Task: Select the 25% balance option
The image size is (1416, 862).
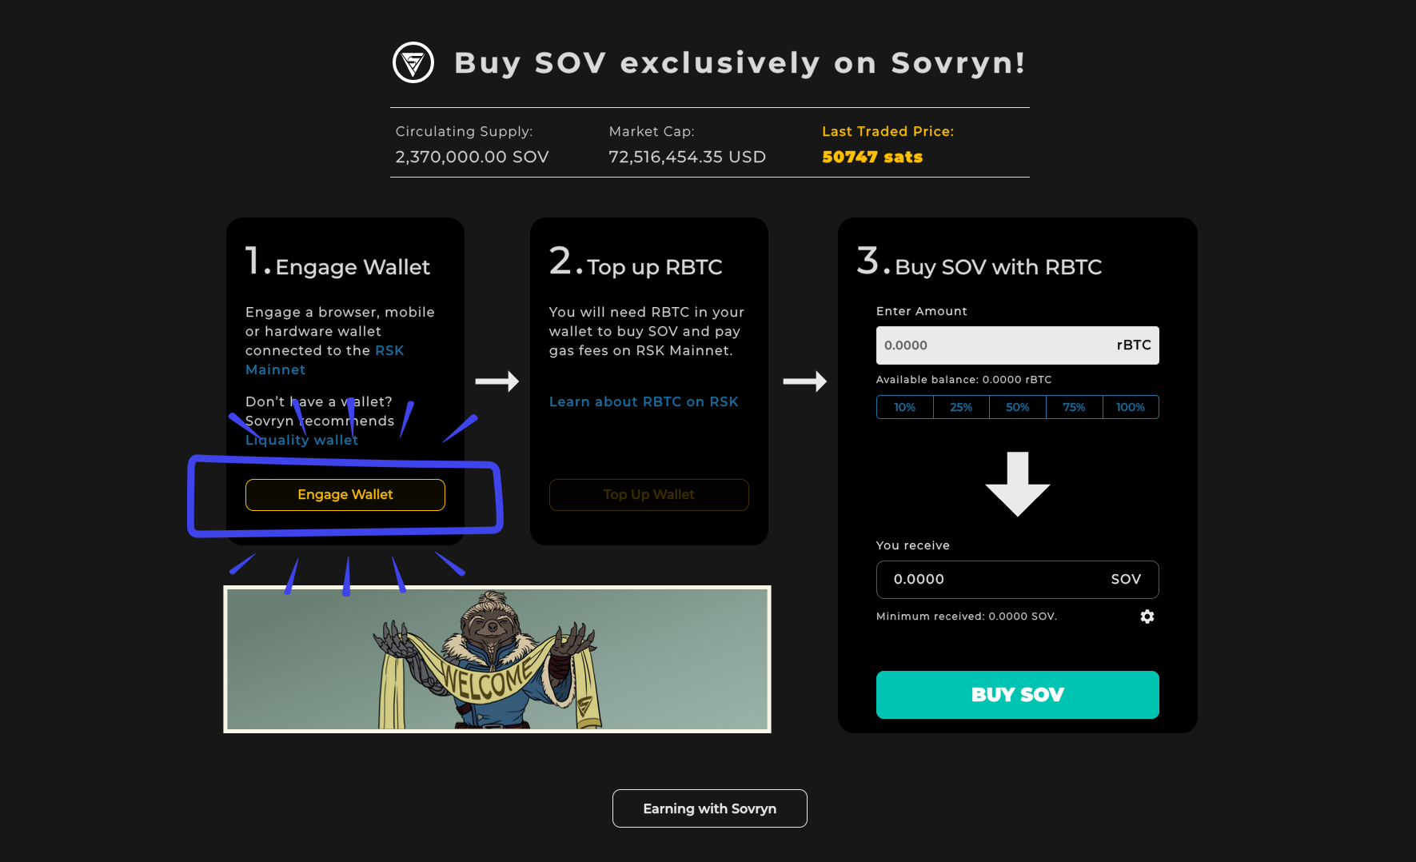Action: [x=961, y=407]
